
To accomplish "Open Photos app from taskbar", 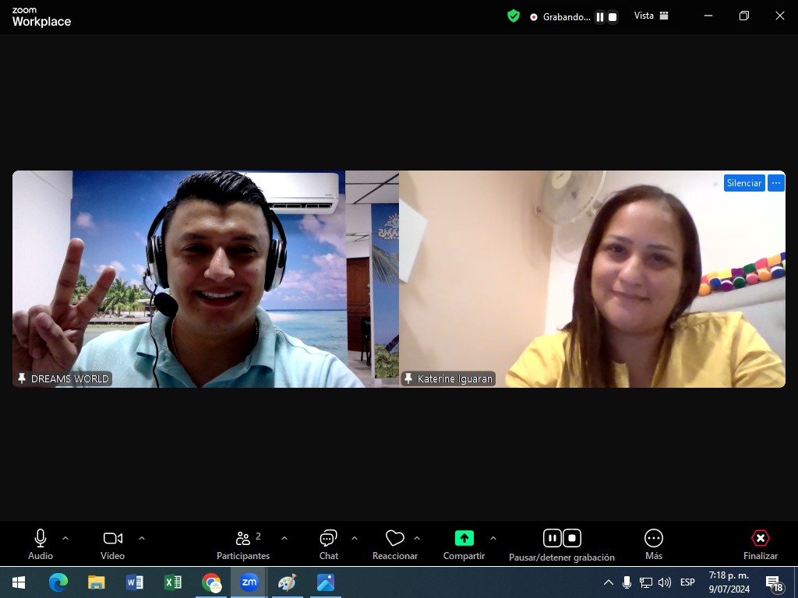I will point(326,582).
